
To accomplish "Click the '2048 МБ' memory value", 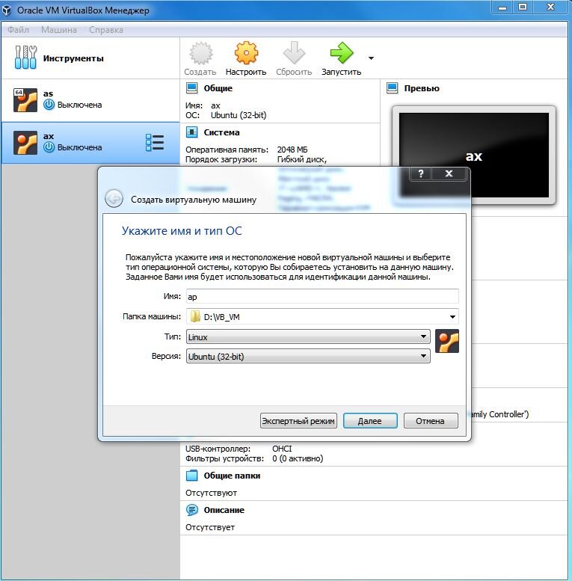I will [x=292, y=150].
